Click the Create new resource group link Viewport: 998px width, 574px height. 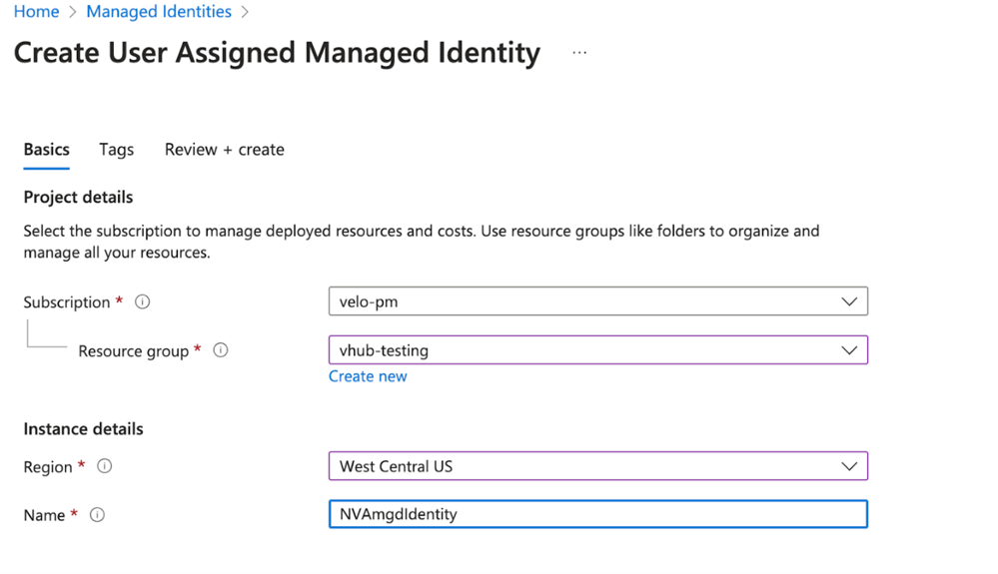point(368,376)
